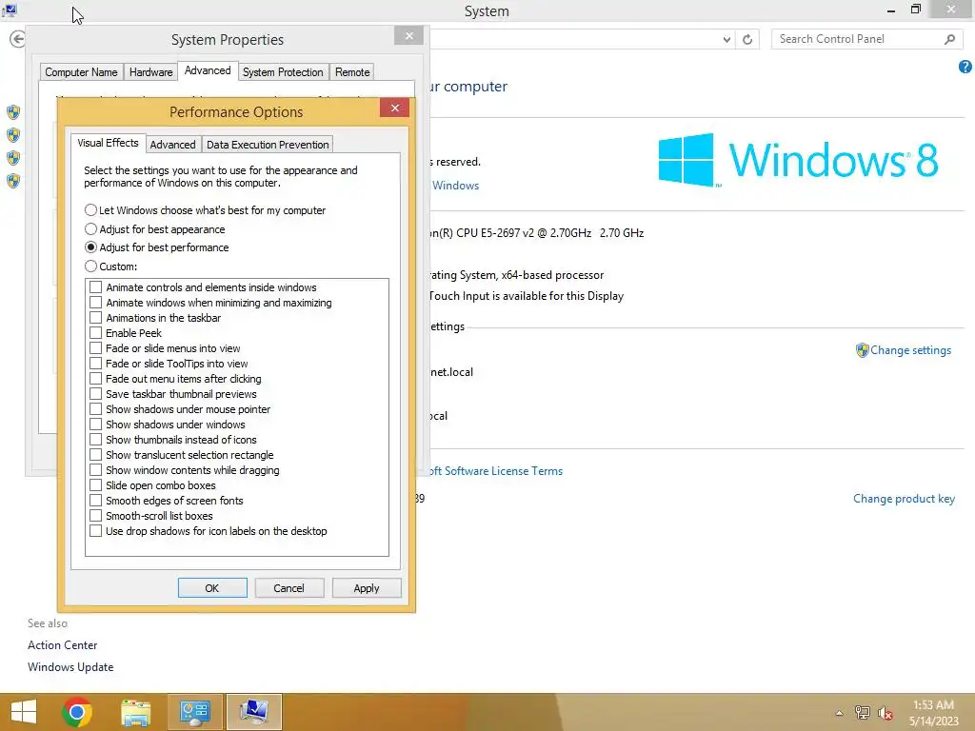The image size is (975, 731).
Task: Click the network icon in system tray
Action: click(863, 712)
